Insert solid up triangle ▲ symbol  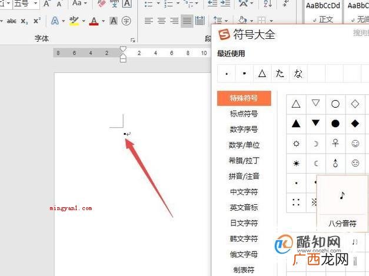click(296, 124)
